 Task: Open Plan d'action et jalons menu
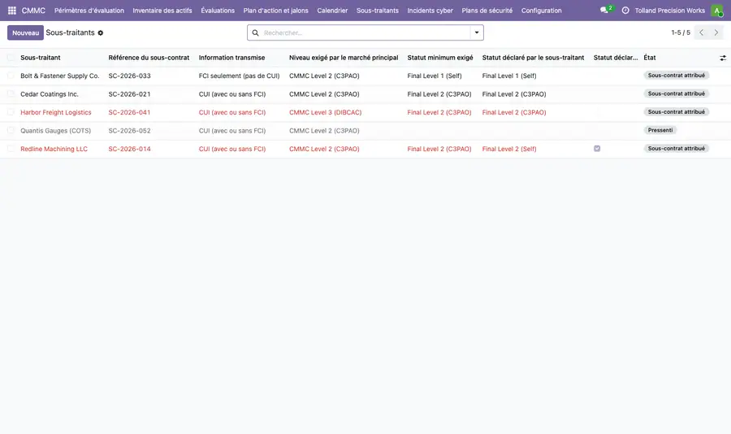click(x=275, y=11)
